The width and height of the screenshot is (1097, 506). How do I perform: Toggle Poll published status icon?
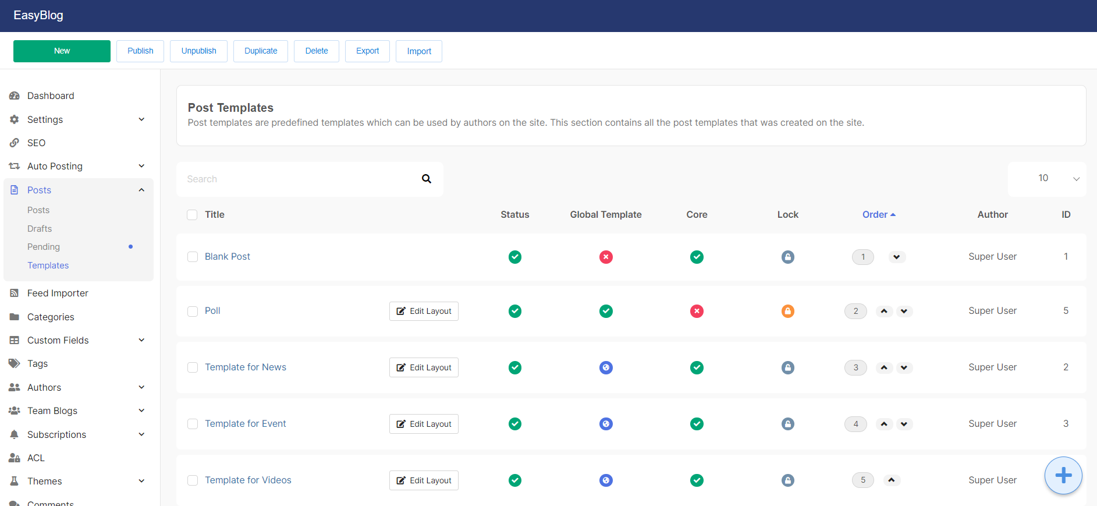point(515,311)
